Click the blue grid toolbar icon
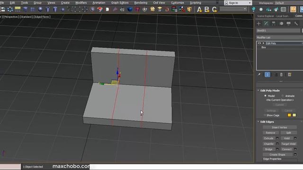The height and width of the screenshot is (170, 303). 33,9
